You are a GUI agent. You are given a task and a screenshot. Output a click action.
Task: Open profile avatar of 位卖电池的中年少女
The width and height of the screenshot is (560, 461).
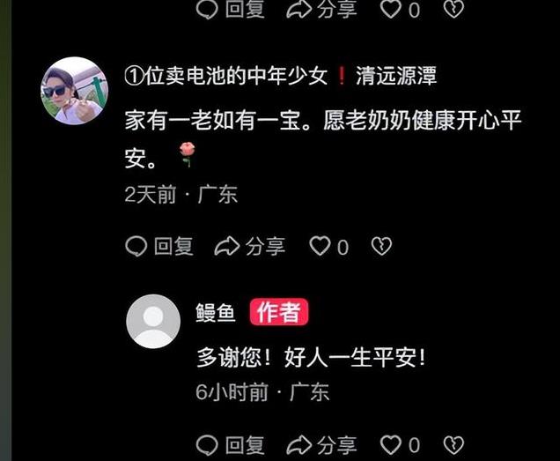(74, 91)
